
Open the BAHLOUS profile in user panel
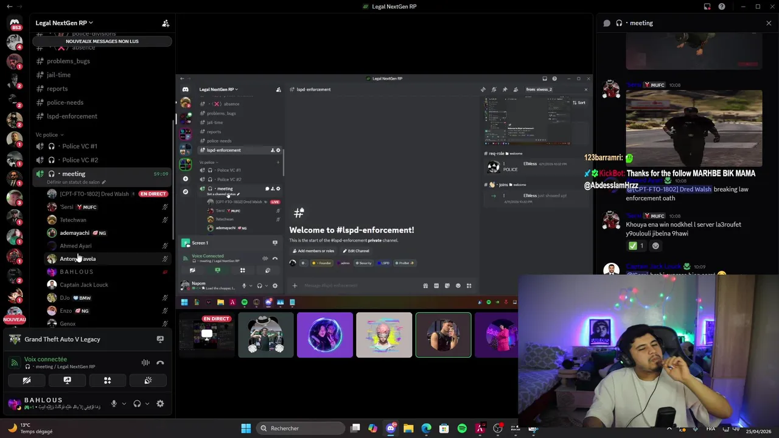click(x=55, y=403)
